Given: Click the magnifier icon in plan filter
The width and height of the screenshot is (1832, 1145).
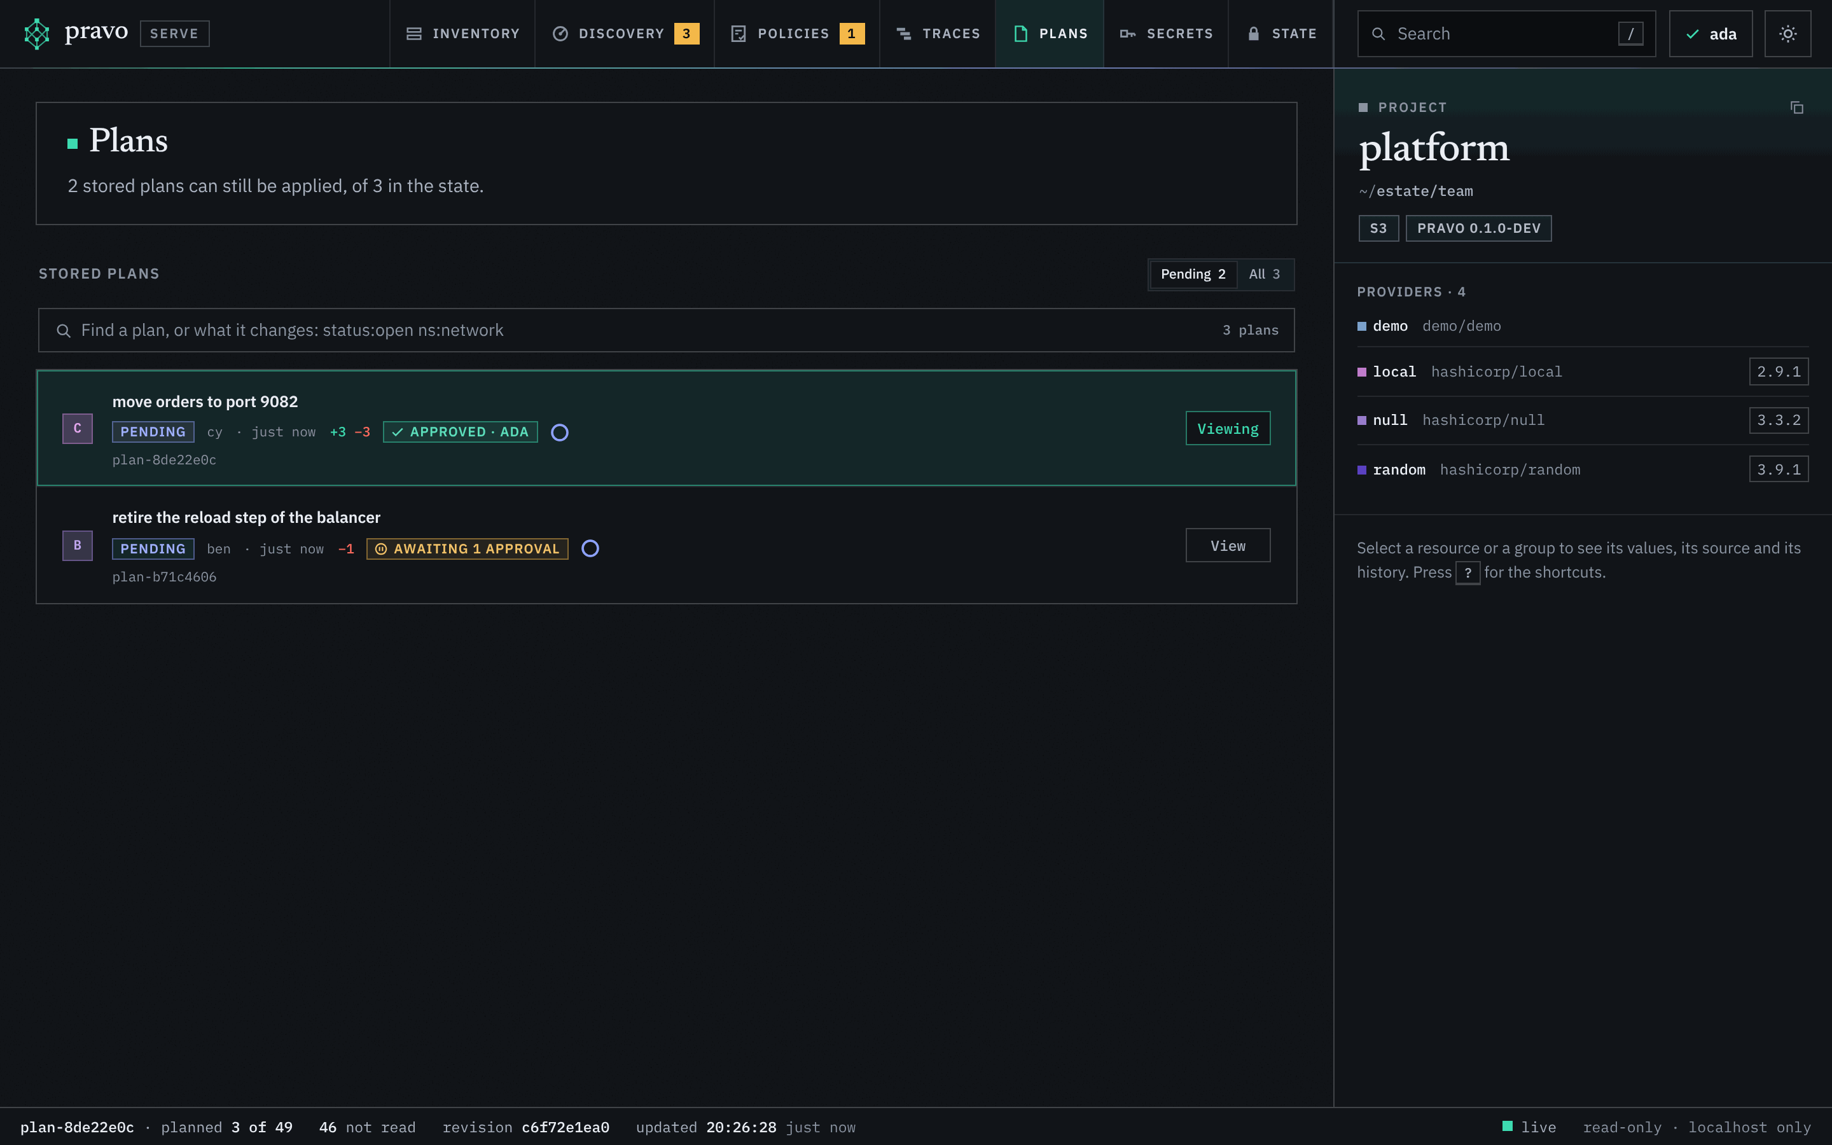Looking at the screenshot, I should (x=64, y=331).
